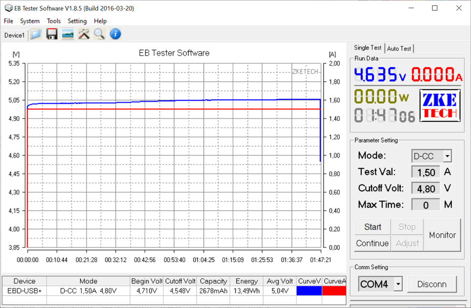Switch to the Auto Test tab
The height and width of the screenshot is (308, 471).
click(399, 48)
